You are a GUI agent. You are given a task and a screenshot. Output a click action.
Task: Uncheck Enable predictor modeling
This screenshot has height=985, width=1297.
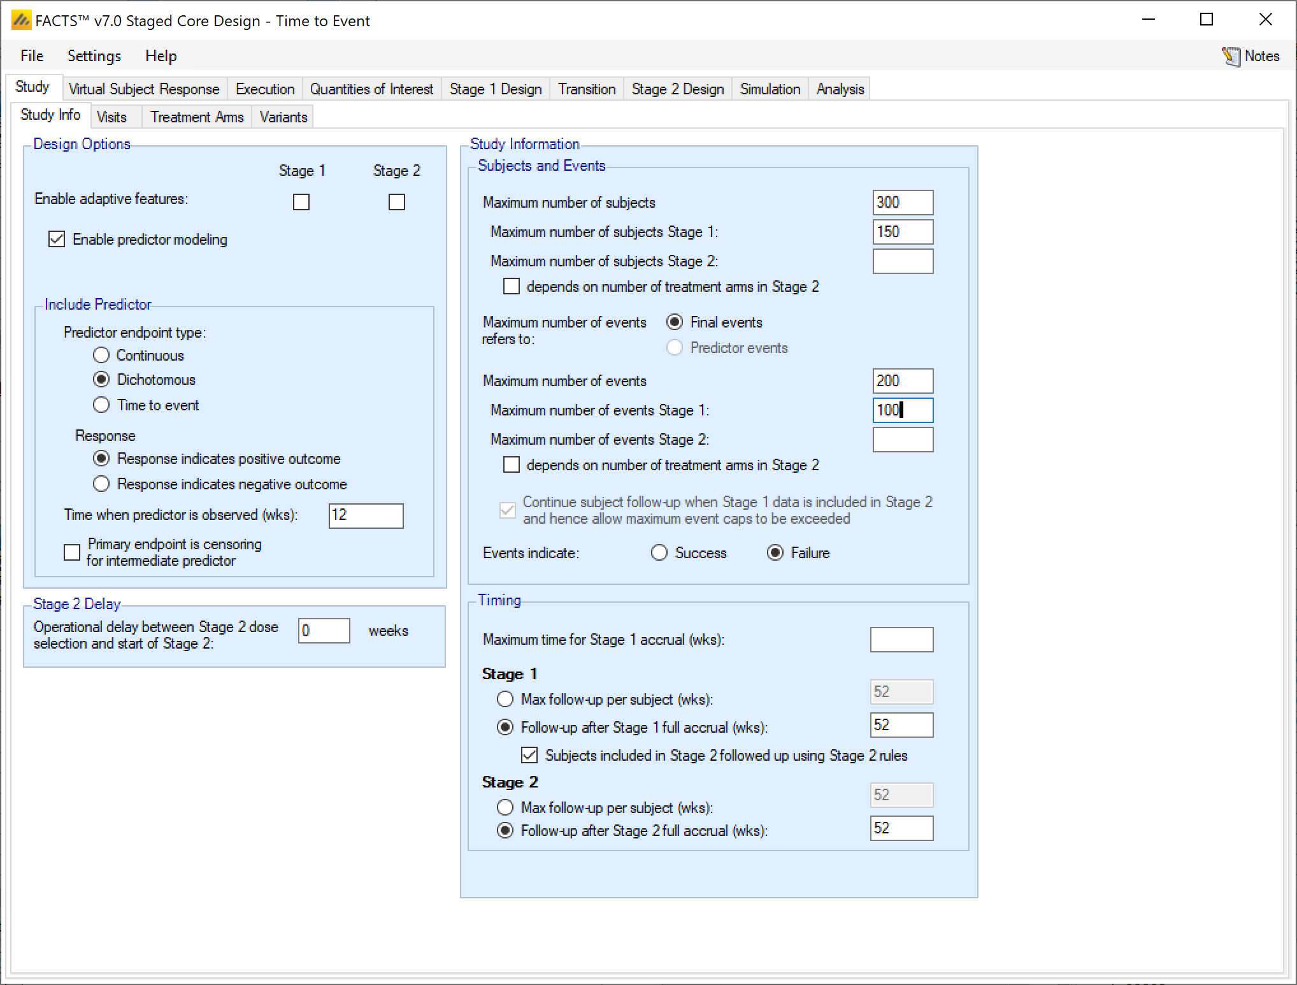click(x=57, y=240)
